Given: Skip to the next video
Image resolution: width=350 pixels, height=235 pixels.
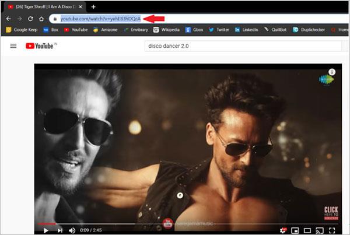Looking at the screenshot, I should pyautogui.click(x=60, y=230).
